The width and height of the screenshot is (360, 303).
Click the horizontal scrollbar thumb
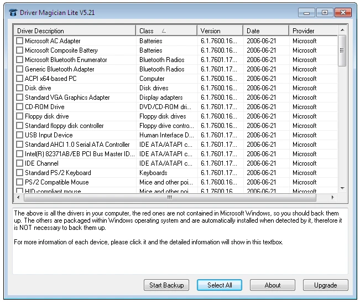click(170, 197)
